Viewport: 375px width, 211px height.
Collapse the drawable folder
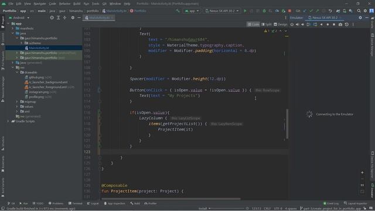point(17,72)
